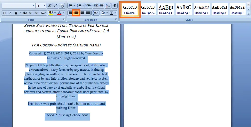This screenshot has height=127, width=251.
Task: Toggle Strikethrough formatting
Action: point(25,13)
